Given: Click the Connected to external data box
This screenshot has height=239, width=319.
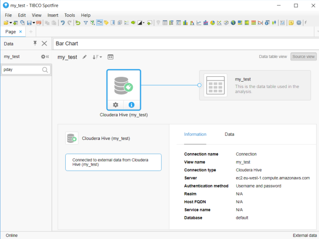Looking at the screenshot, I should [x=113, y=162].
